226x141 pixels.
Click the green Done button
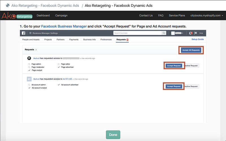pos(113,135)
